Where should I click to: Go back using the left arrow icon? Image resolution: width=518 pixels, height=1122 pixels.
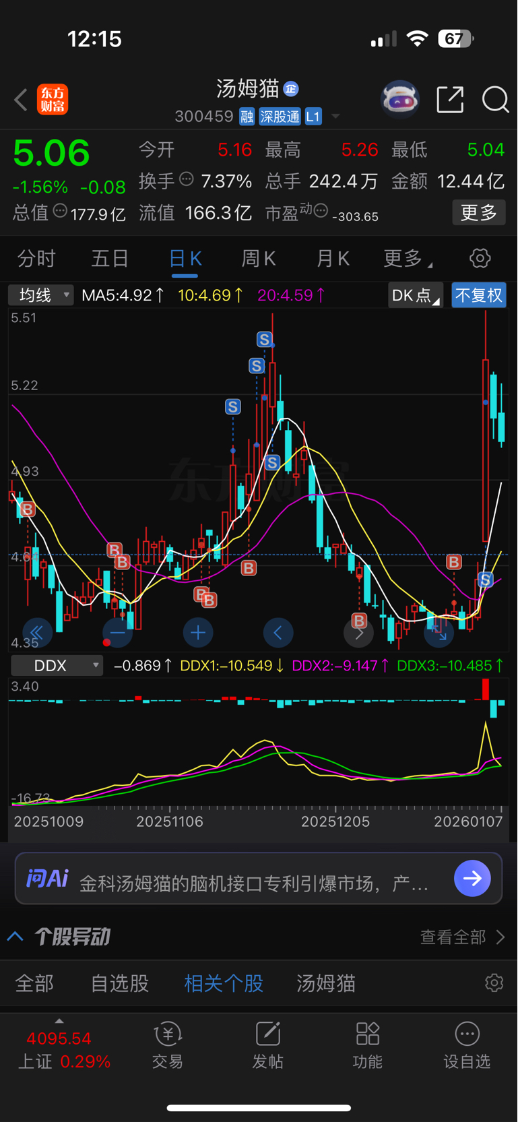pos(21,100)
